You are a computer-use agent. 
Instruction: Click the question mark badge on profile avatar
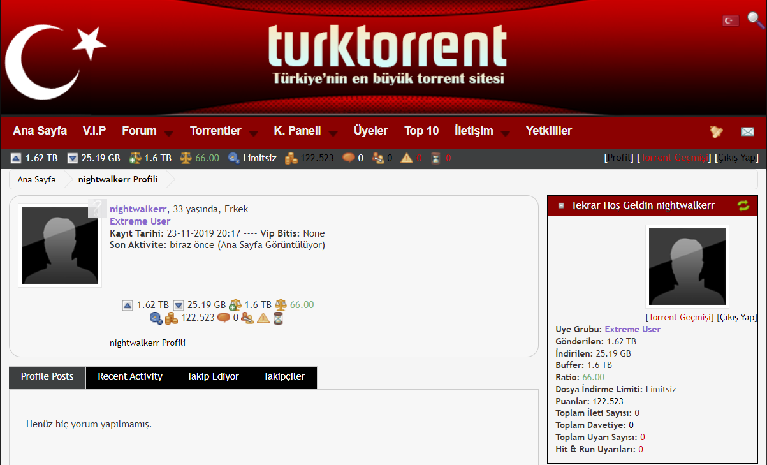point(97,209)
